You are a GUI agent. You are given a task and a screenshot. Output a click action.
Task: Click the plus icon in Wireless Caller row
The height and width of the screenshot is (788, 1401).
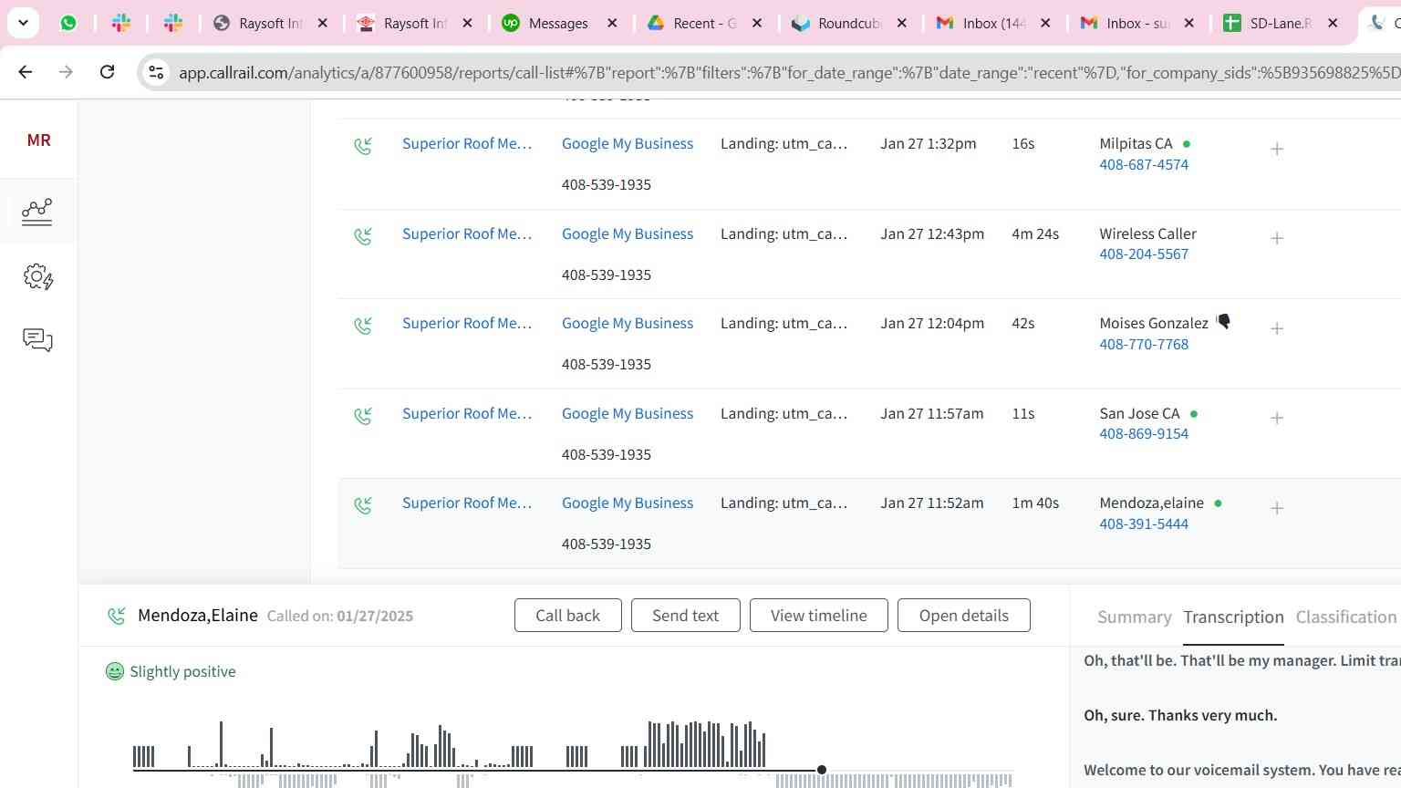[1277, 238]
